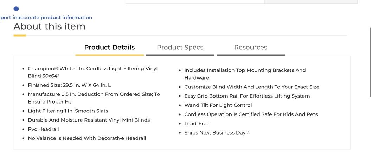This screenshot has height=162, width=372.
Task: Click the Lead-Free bullet text
Action: coord(197,124)
